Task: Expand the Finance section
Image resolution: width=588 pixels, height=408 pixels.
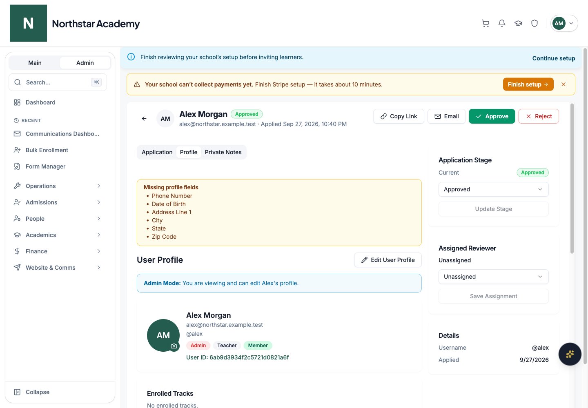Action: click(x=58, y=251)
